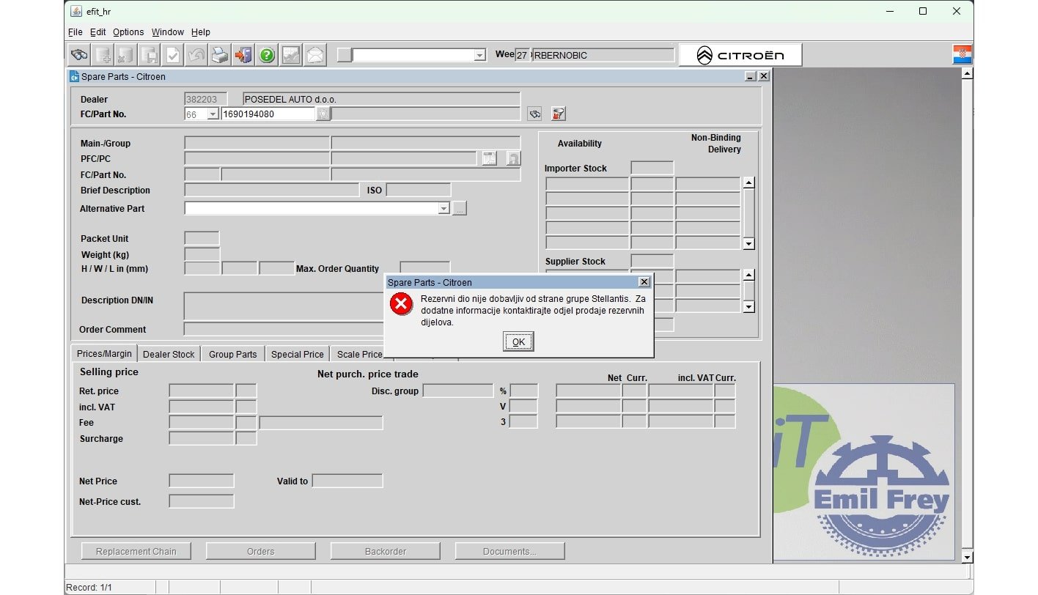This screenshot has height=595, width=1038.
Task: Click the Net Price field
Action: tap(201, 481)
